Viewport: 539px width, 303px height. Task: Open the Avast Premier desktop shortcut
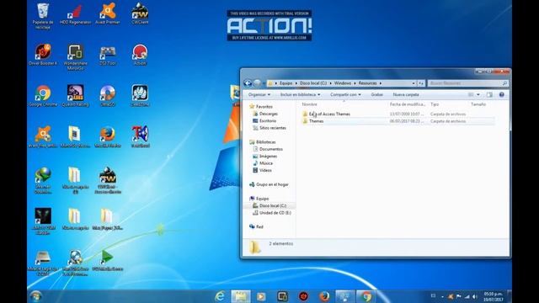point(108,13)
